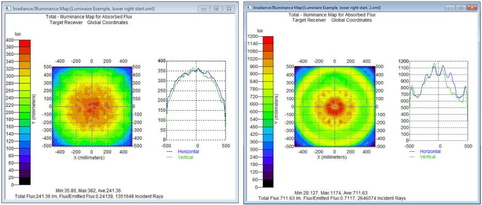Click 'Total Flux:241.36 lm' status line

pyautogui.click(x=89, y=196)
